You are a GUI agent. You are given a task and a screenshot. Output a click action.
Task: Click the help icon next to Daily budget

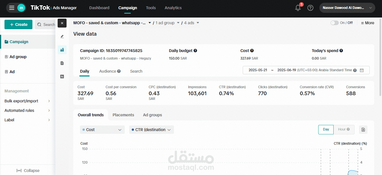click(x=195, y=51)
